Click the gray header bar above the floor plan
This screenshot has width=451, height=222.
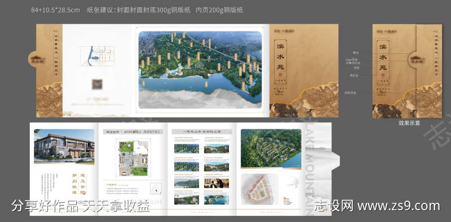pyautogui.click(x=133, y=132)
